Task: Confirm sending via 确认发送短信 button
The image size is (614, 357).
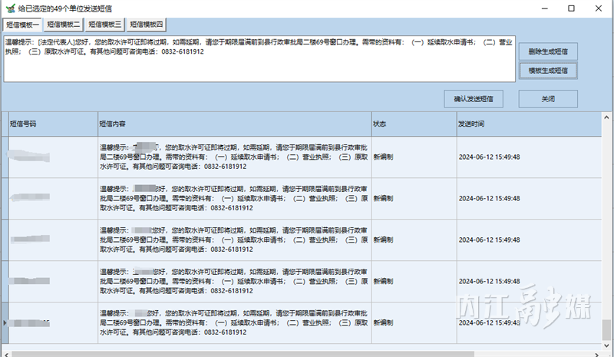Action: click(473, 99)
